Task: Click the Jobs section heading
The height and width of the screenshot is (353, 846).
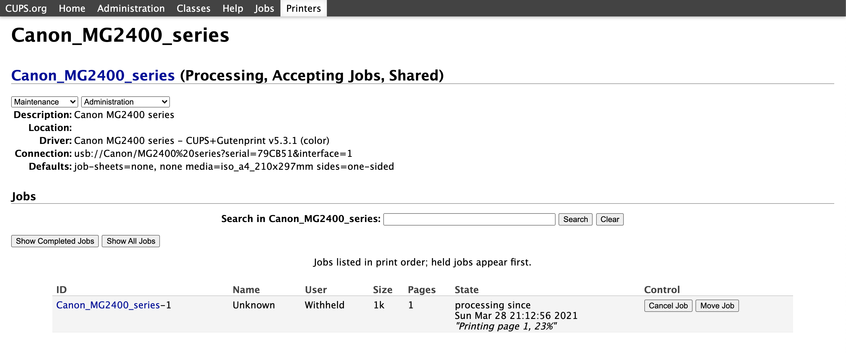Action: pyautogui.click(x=24, y=196)
